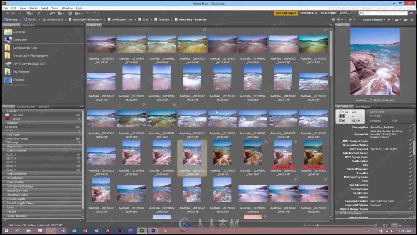Open Landscapes - Jay favorite
417x235 pixels.
pos(25,48)
